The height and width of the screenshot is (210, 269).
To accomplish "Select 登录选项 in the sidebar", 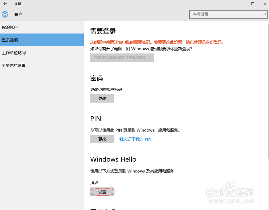I will (x=42, y=40).
